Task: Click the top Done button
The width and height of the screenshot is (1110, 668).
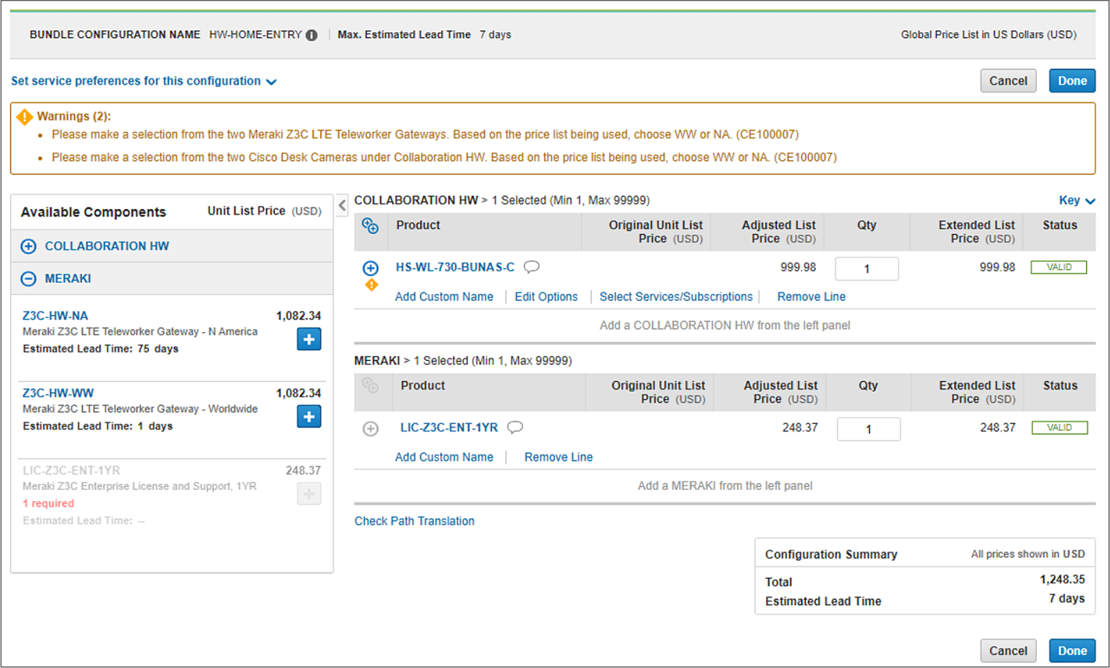Action: tap(1072, 81)
